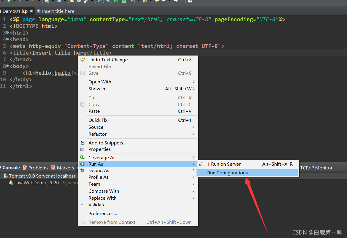Choose Cut from the context menu

[x=138, y=98]
